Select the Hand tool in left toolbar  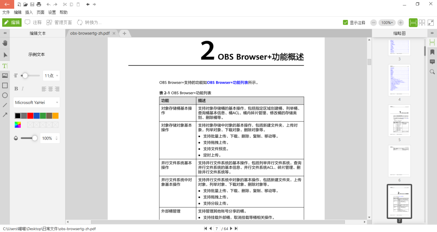5,43
